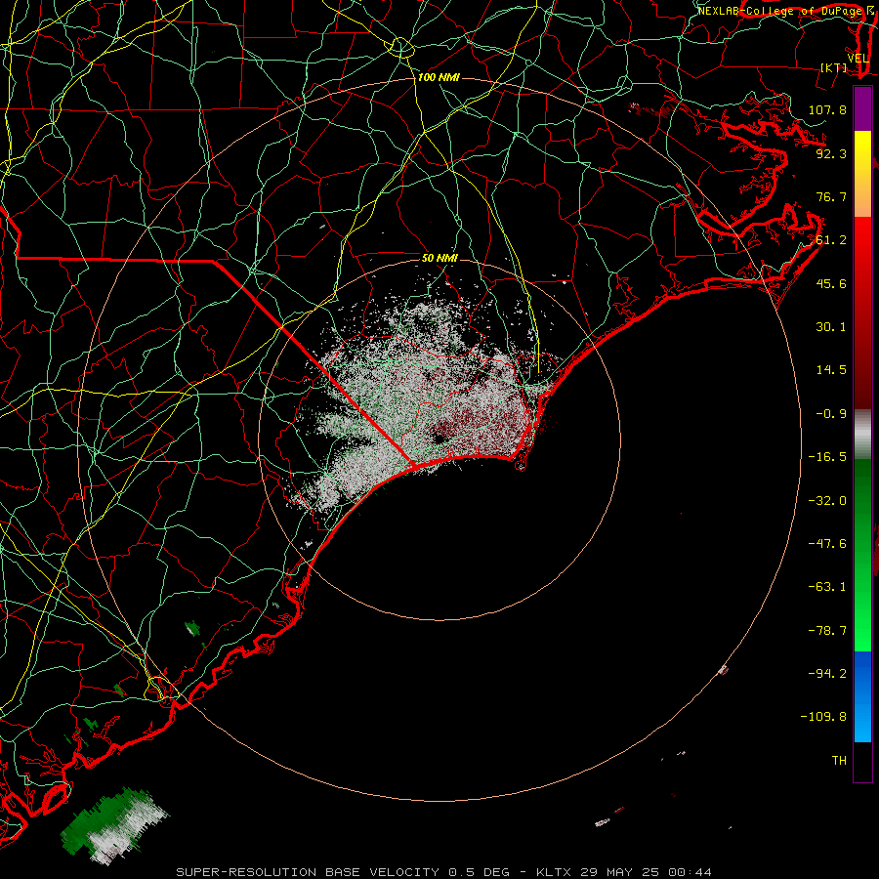Pick the gray near-zero segment of the color bar
The image size is (879, 879).
click(x=862, y=434)
